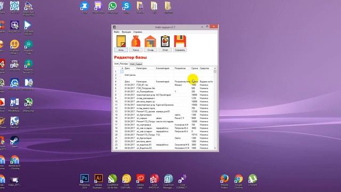The width and height of the screenshot is (341, 192).
Task: Open the Справка menu
Action: [x=137, y=32]
